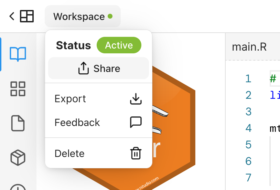Choose Feedback menu entry

tap(99, 123)
